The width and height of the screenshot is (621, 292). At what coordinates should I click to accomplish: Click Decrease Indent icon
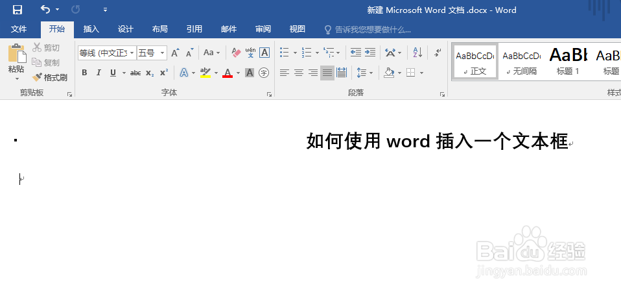(356, 53)
